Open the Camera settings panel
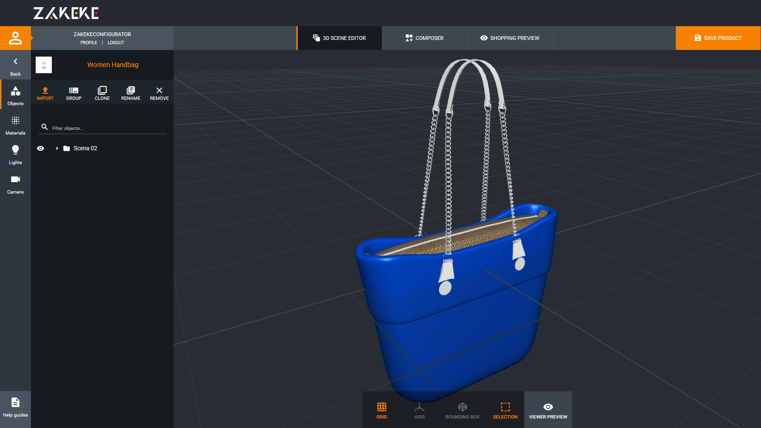 click(x=15, y=184)
